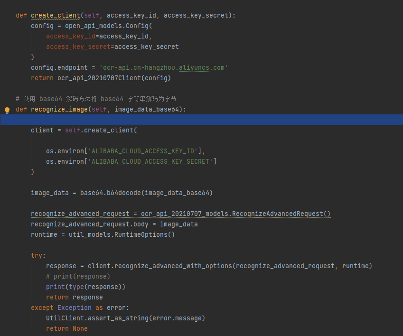Click the Chinese base64 comment line
403x336 pixels.
(96, 99)
